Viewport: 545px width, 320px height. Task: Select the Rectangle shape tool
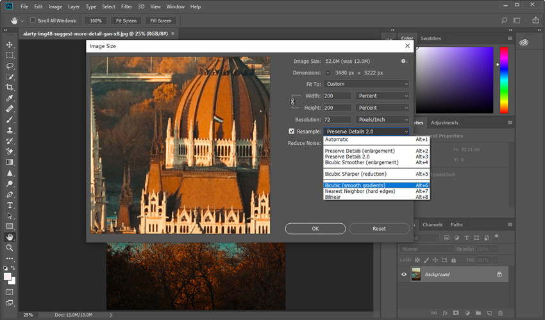[10, 226]
